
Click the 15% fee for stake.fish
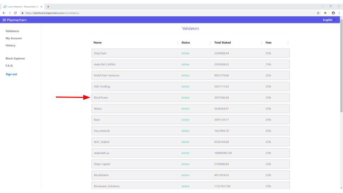[x=268, y=64]
